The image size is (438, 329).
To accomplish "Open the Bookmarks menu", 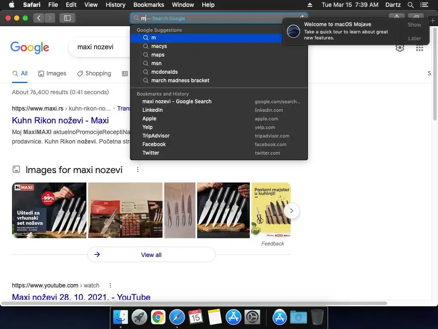I will click(x=148, y=5).
